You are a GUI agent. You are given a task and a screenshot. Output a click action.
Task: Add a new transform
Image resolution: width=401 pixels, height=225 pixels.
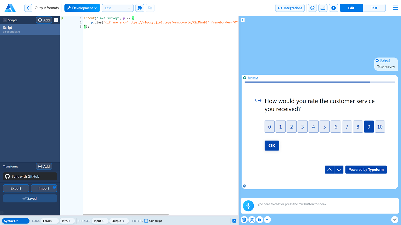coord(44,166)
